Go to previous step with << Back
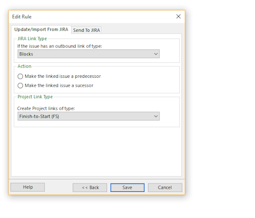255x218 pixels. pyautogui.click(x=90, y=188)
